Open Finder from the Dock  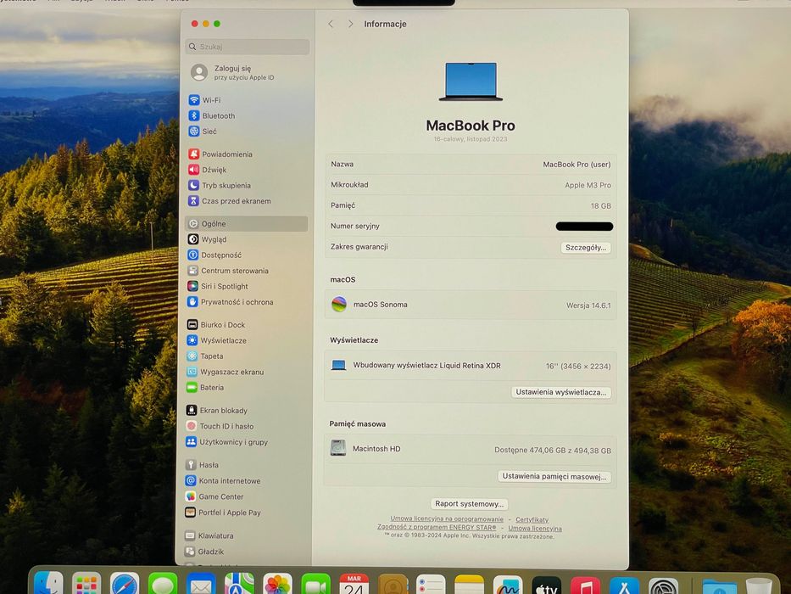[48, 584]
